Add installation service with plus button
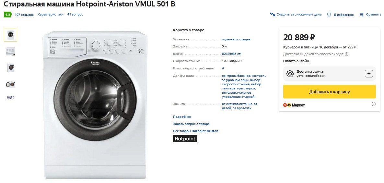 [x=369, y=74]
